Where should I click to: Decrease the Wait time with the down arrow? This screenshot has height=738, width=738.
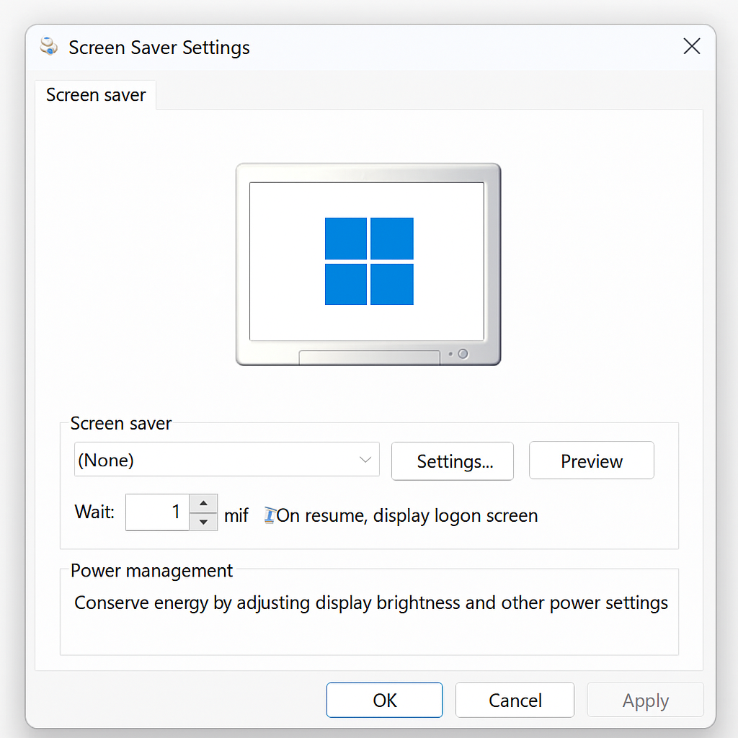click(203, 520)
